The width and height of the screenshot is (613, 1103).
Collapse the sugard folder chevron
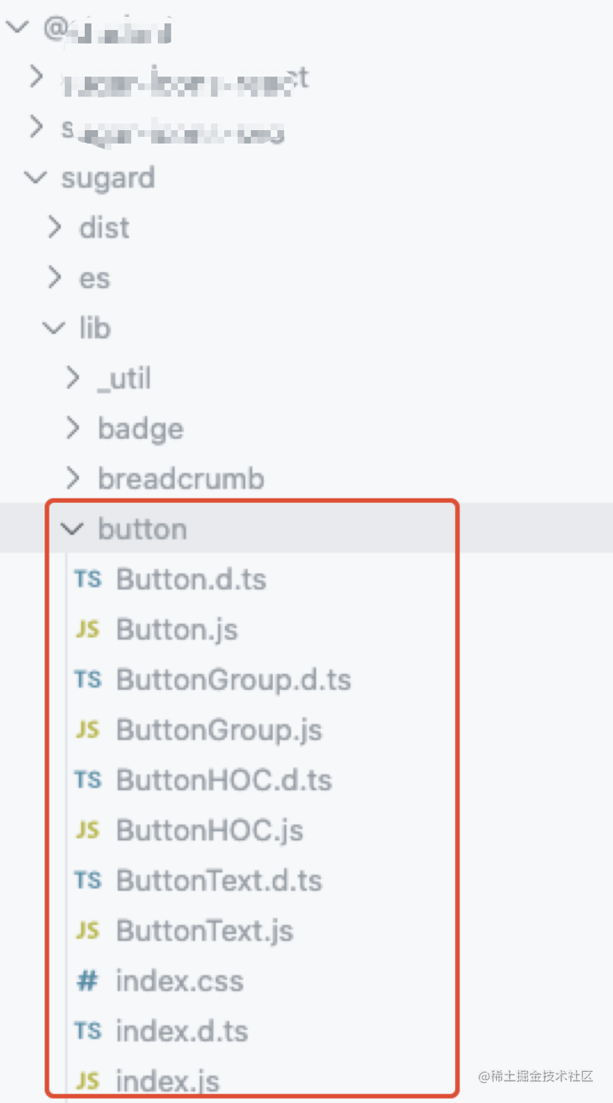pyautogui.click(x=37, y=178)
